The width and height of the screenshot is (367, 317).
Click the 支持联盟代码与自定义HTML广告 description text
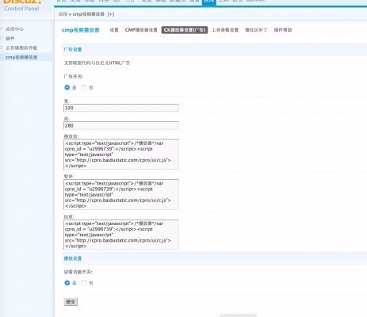click(97, 63)
